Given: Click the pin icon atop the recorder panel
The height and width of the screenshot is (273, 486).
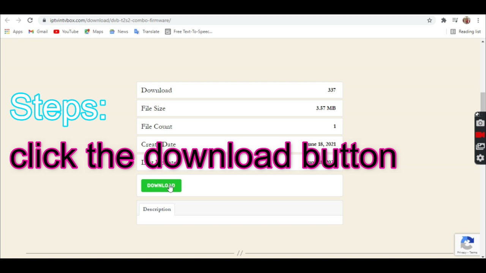Looking at the screenshot, I should (478, 114).
